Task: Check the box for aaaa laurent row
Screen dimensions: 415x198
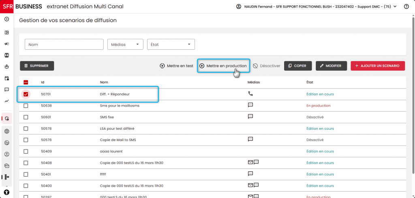Action: pos(26,152)
